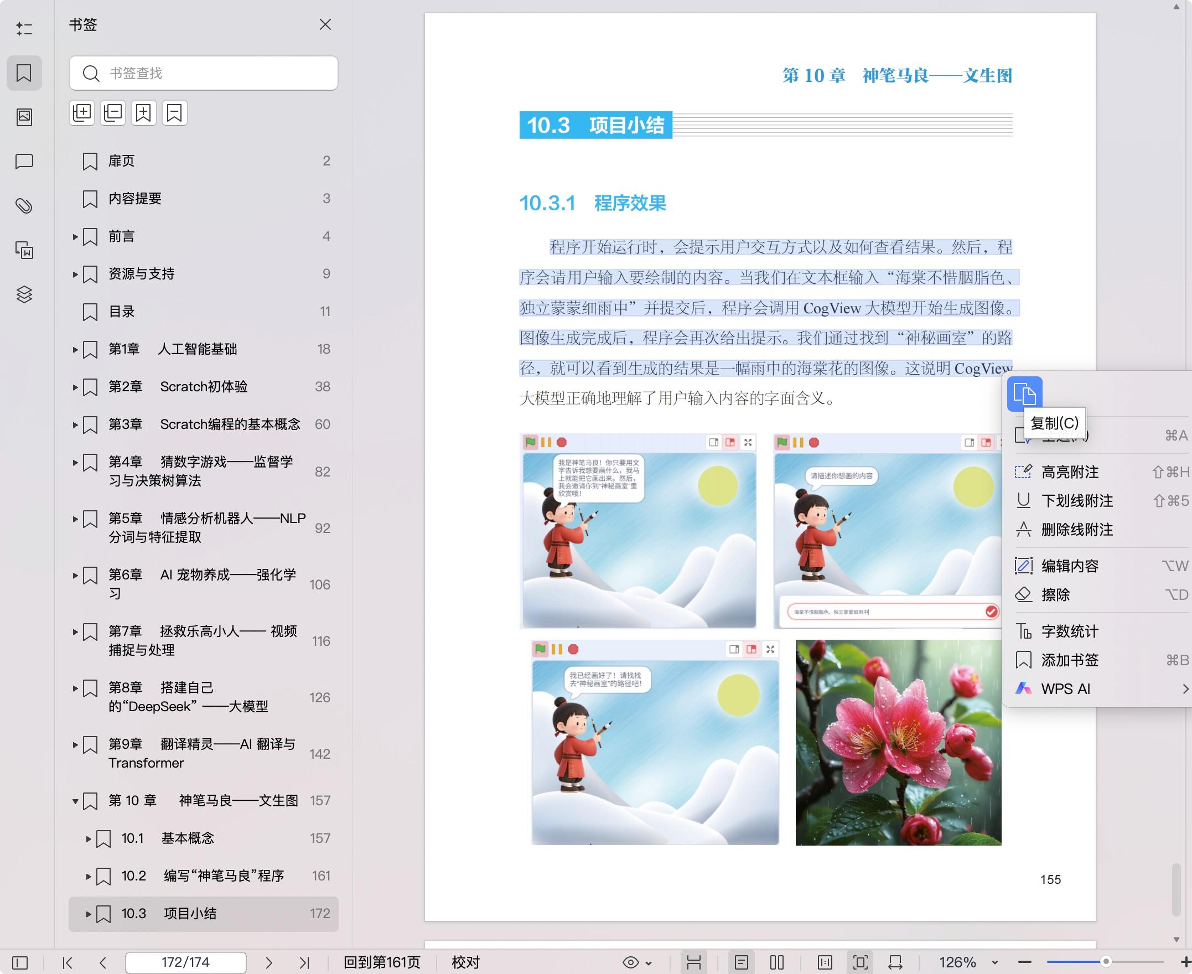
Task: Click the zoom in plus button
Action: pos(1186,962)
